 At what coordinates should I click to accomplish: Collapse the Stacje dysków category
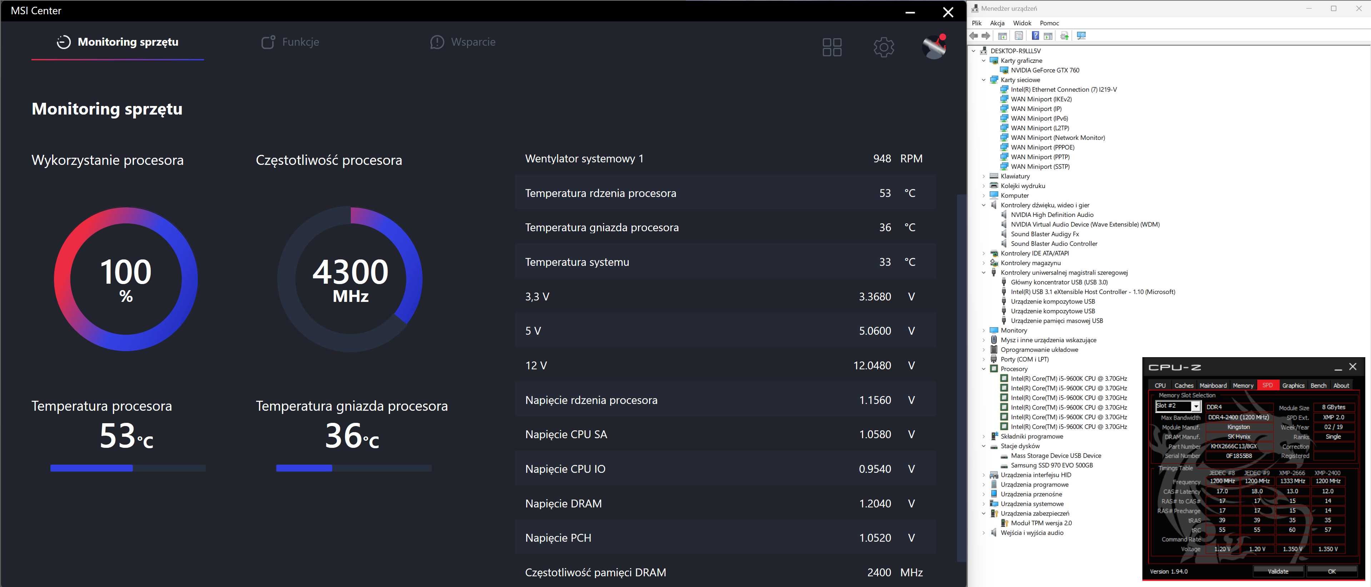[983, 446]
